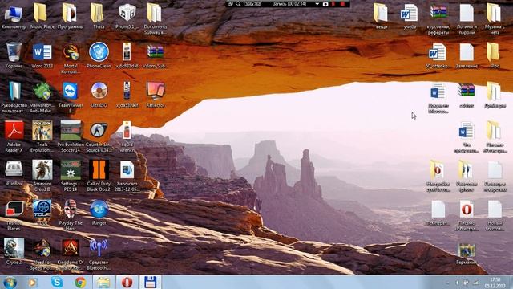Open the taskbar clock and date
The image size is (513, 289).
(x=495, y=283)
